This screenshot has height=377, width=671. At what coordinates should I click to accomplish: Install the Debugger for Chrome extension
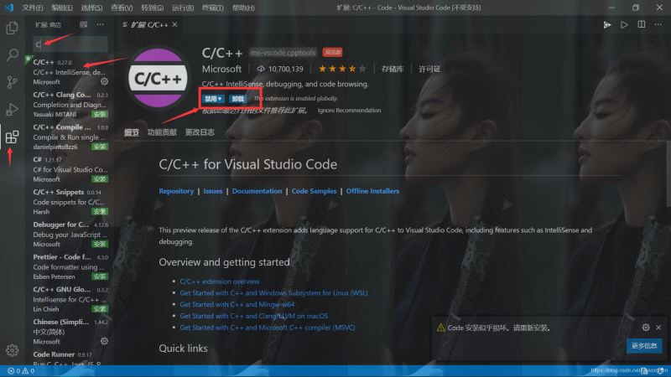point(100,244)
